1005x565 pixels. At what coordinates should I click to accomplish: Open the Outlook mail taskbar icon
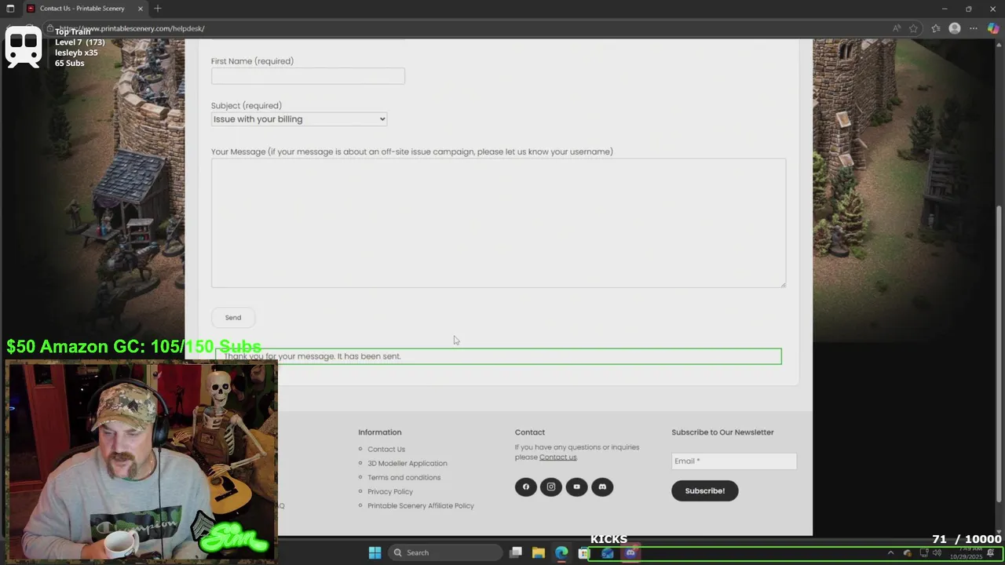click(x=607, y=552)
